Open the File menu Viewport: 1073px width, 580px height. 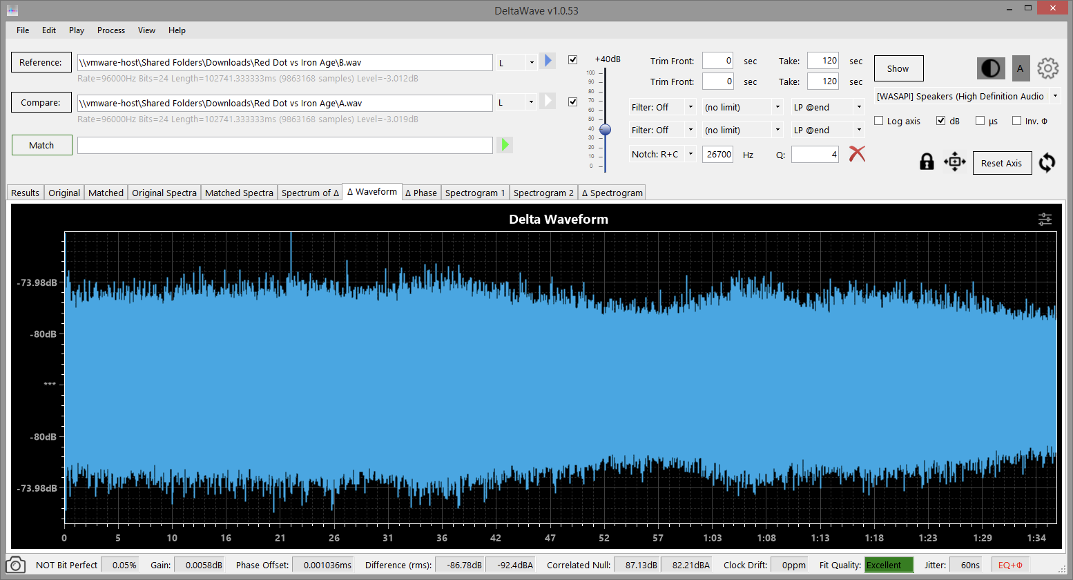pyautogui.click(x=23, y=30)
